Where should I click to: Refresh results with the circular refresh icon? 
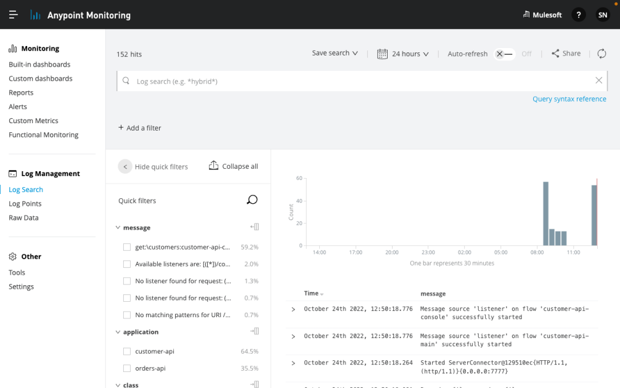602,54
